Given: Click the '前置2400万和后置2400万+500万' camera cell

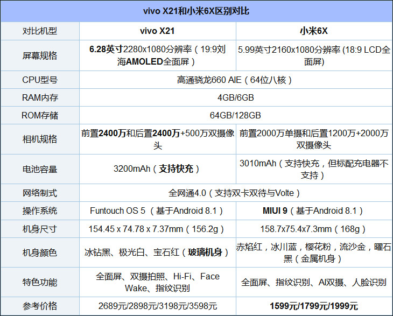Looking at the screenshot, I should click(158, 139).
